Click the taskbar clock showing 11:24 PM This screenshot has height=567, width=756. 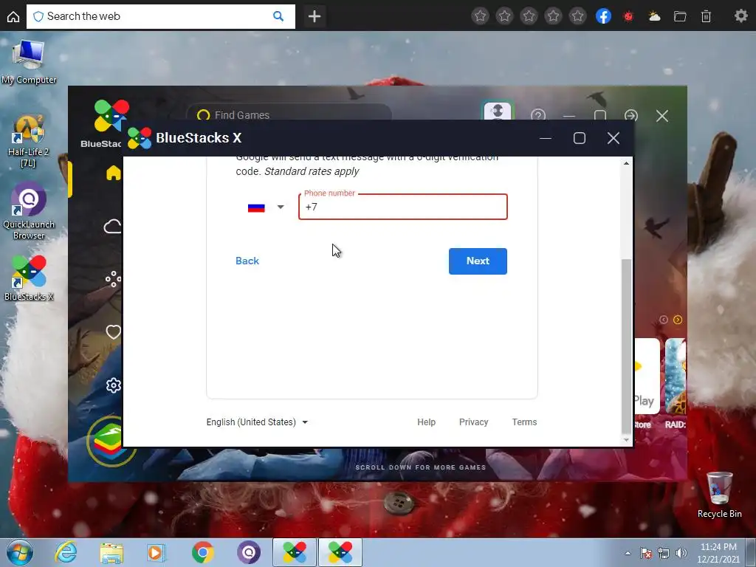(x=718, y=553)
